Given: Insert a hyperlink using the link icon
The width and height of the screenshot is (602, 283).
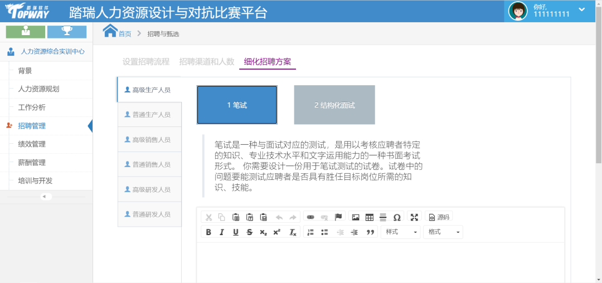Looking at the screenshot, I should (310, 217).
